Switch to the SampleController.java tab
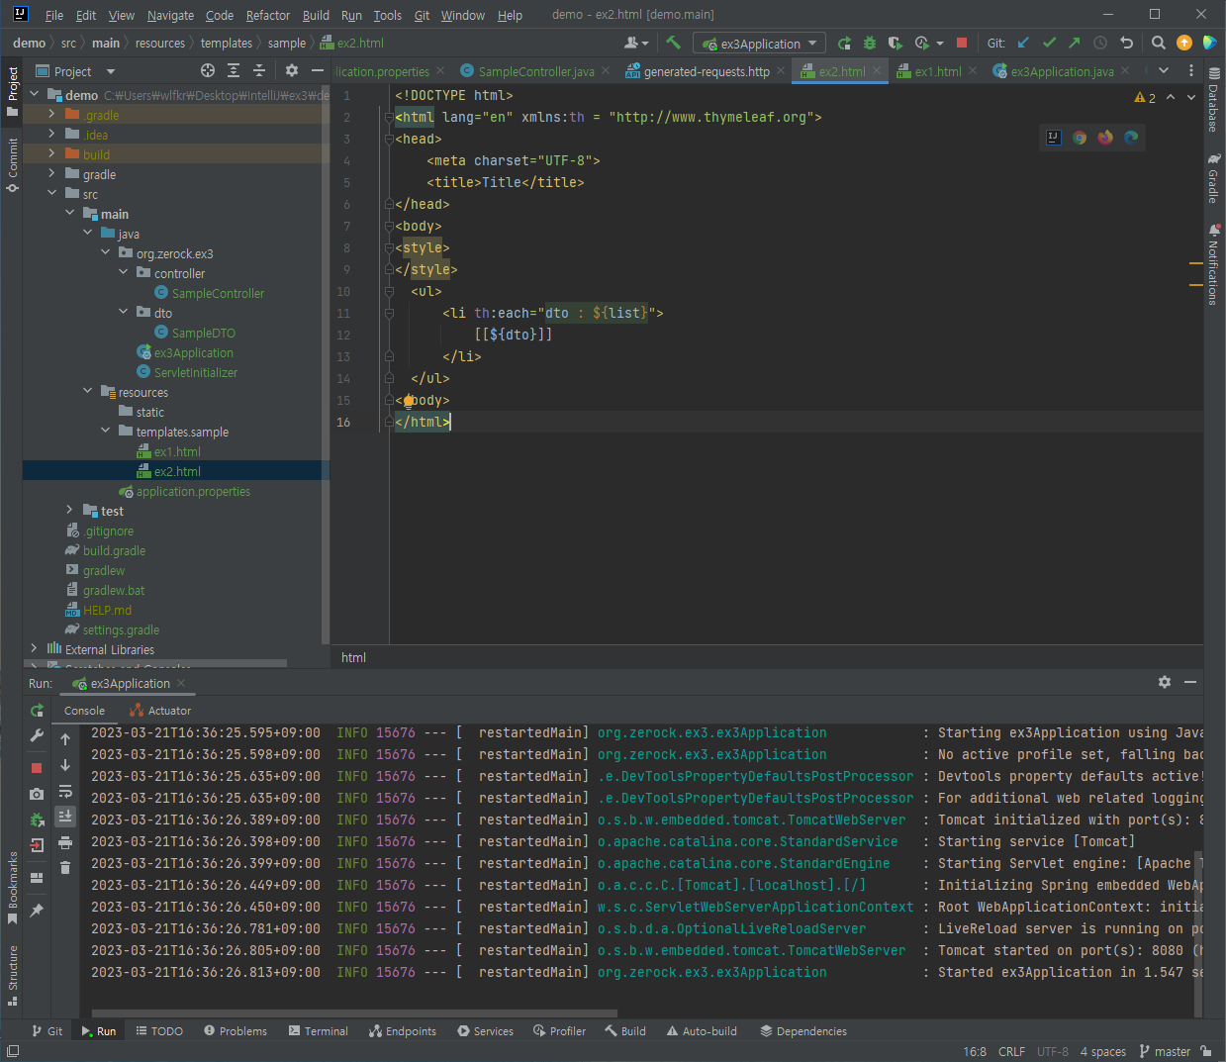The height and width of the screenshot is (1062, 1226). [x=535, y=71]
